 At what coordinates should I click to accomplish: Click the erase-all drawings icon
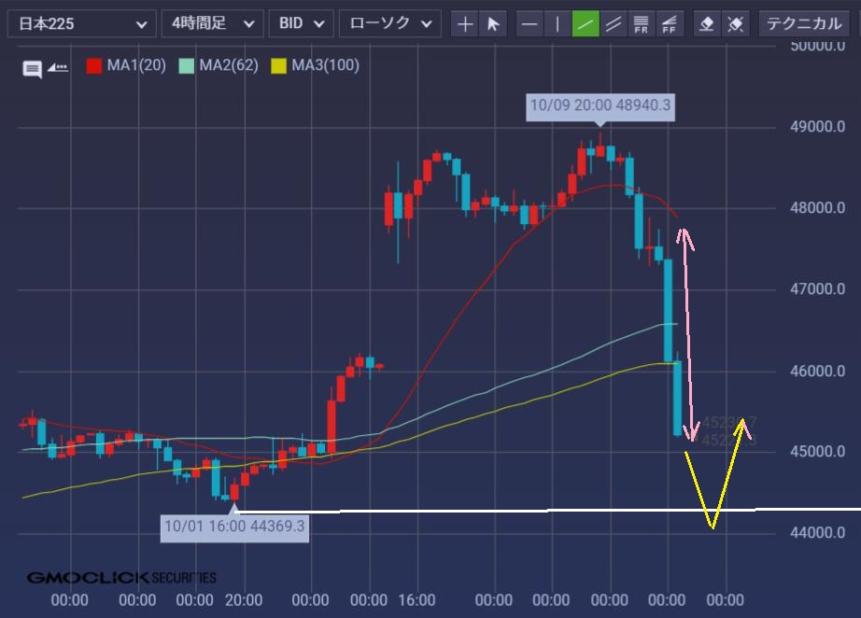click(x=736, y=23)
